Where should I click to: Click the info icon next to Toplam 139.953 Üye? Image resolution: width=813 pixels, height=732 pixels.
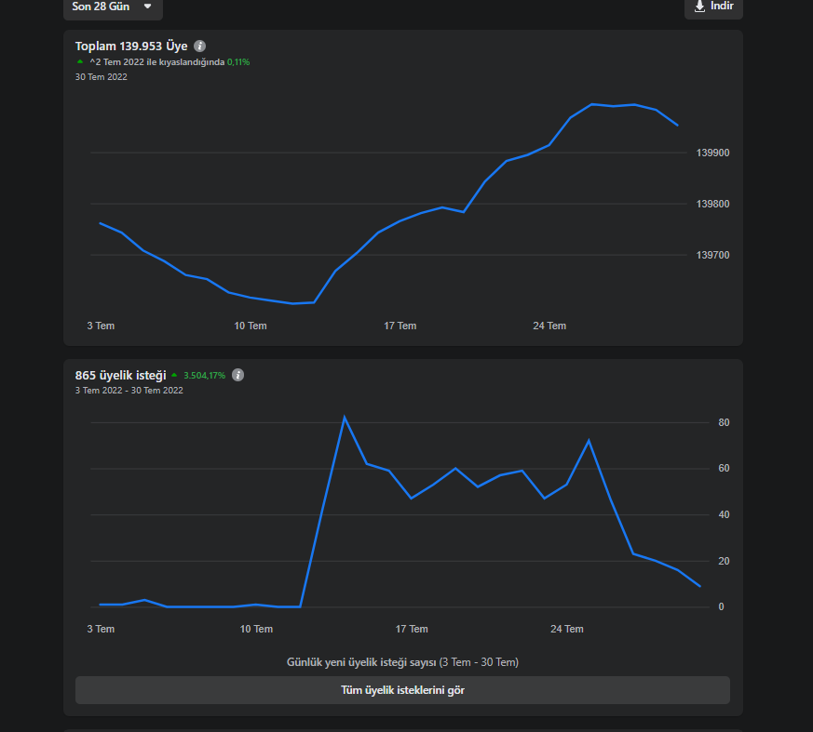click(199, 47)
